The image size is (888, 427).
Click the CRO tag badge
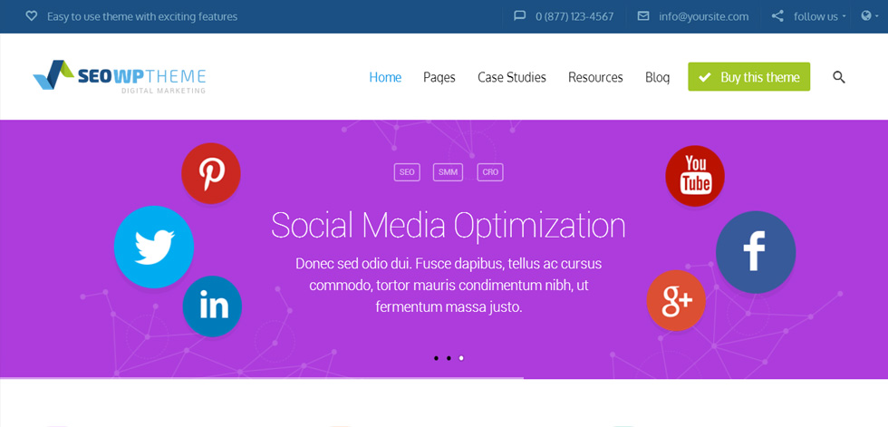pos(490,172)
